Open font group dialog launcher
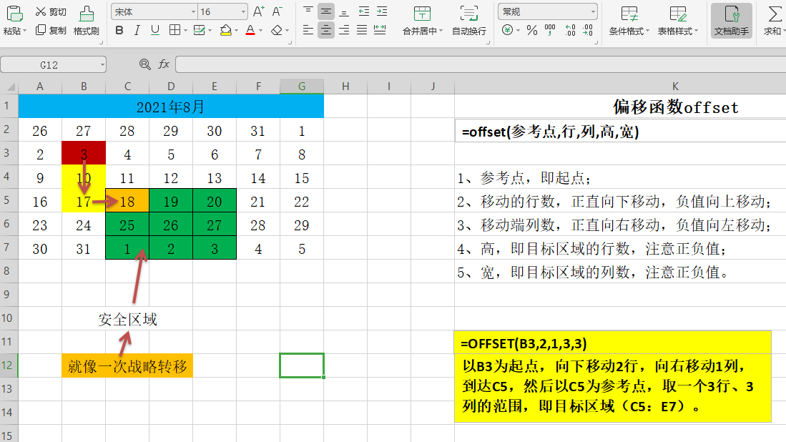The height and width of the screenshot is (442, 786). coord(290,43)
